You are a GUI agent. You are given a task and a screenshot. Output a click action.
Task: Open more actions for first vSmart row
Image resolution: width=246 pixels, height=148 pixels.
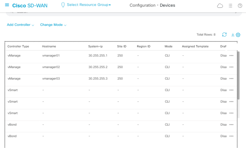[x=232, y=90]
